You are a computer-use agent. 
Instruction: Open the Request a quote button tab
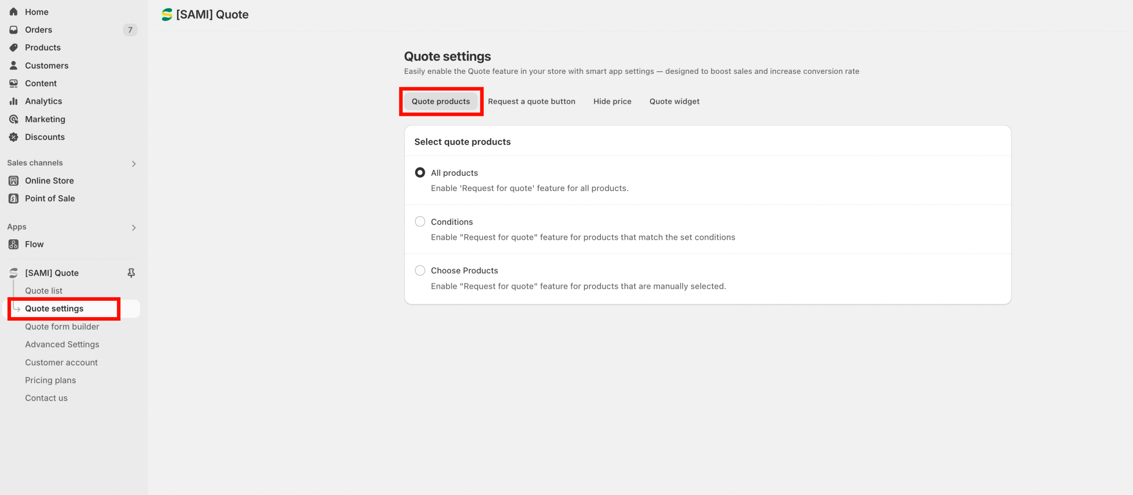pos(532,101)
